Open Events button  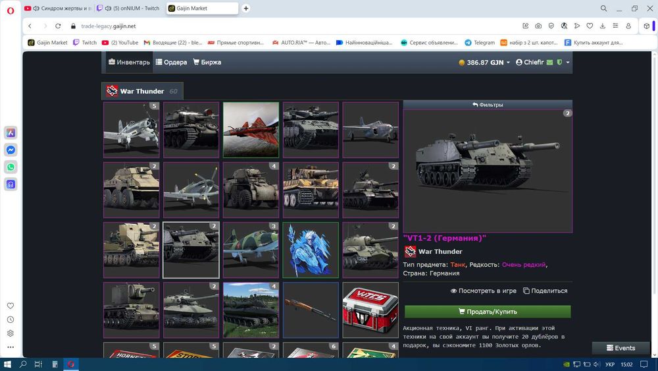coord(620,348)
